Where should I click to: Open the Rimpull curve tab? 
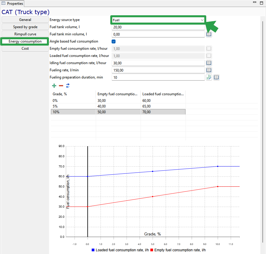point(25,34)
